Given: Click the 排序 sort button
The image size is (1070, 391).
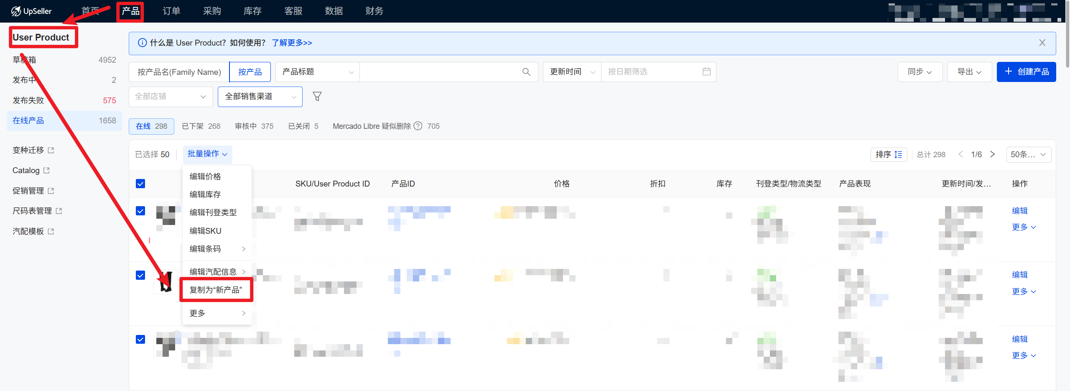Looking at the screenshot, I should 889,155.
